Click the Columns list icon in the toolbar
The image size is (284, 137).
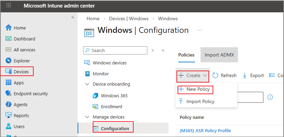tap(272, 75)
